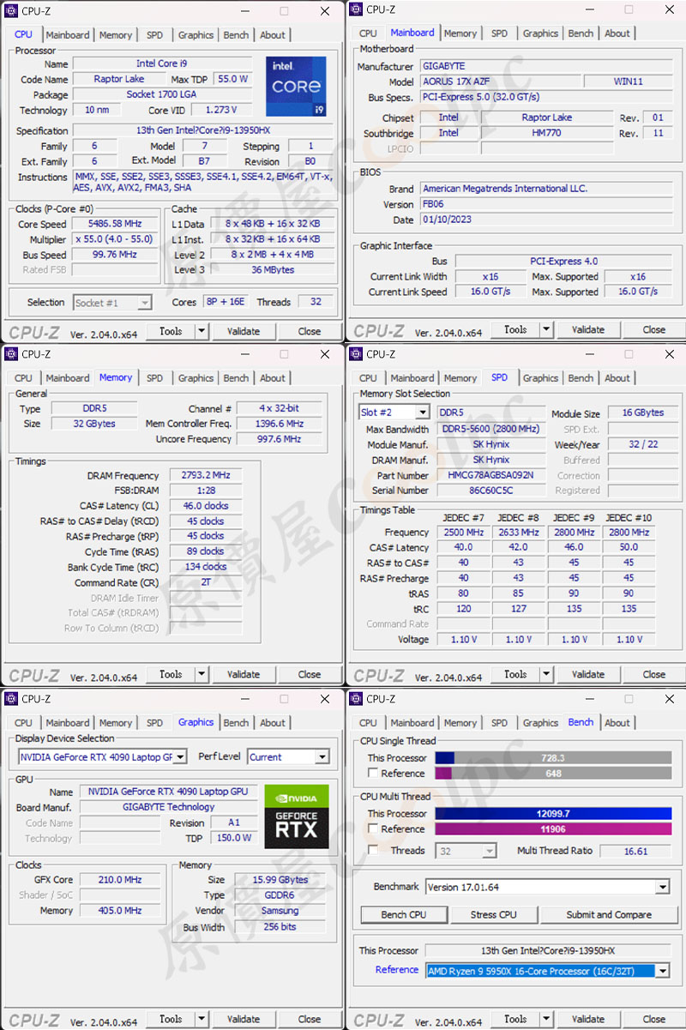Click the Part Number HMCG78AGBSA092N value

[491, 476]
